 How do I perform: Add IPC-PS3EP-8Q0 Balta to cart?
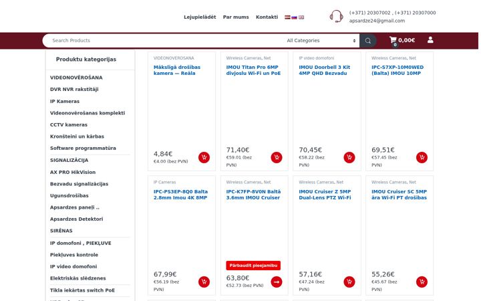coord(204,282)
